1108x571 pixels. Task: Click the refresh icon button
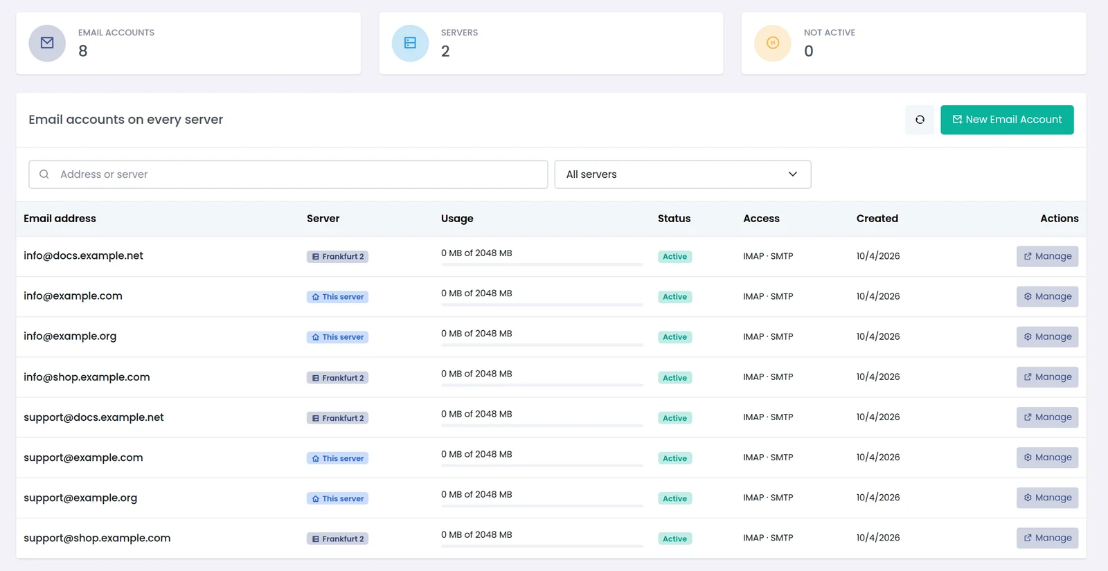coord(920,120)
